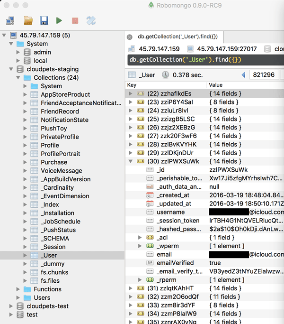This screenshot has width=284, height=324.
Task: Click the rotate output orientation icon
Action: point(91,20)
